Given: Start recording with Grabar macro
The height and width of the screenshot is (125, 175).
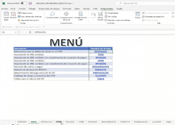Looking at the screenshot, I should click(27, 13).
